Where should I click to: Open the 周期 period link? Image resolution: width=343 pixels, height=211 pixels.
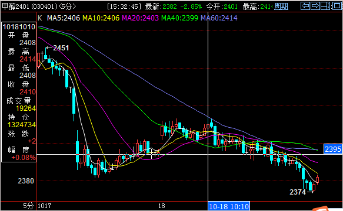click(281, 6)
